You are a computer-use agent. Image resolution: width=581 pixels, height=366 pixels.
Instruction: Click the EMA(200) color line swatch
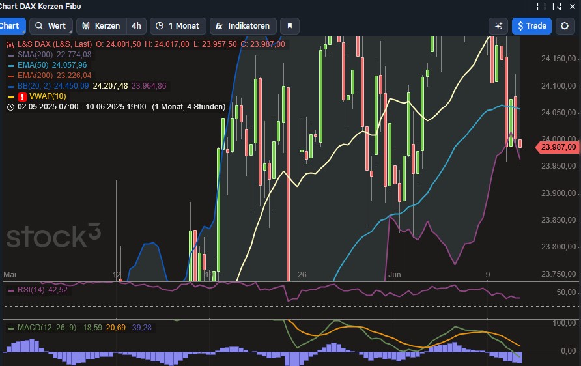pyautogui.click(x=11, y=76)
